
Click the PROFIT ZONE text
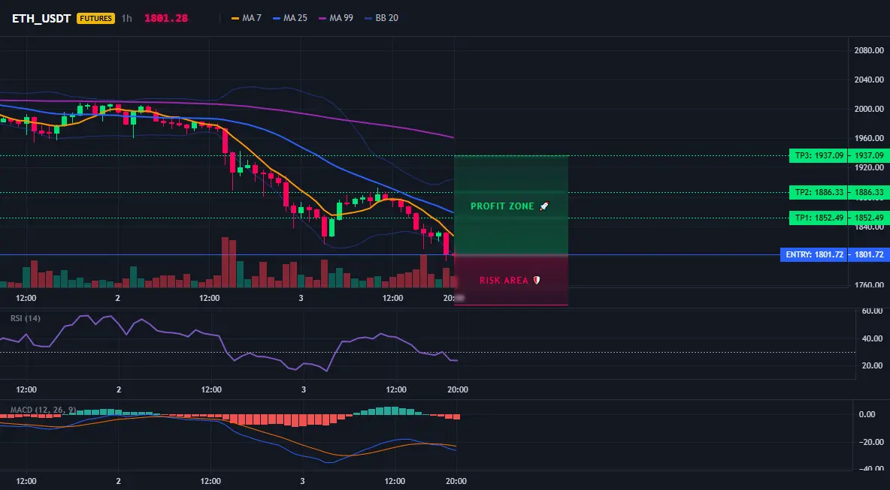pyautogui.click(x=502, y=206)
